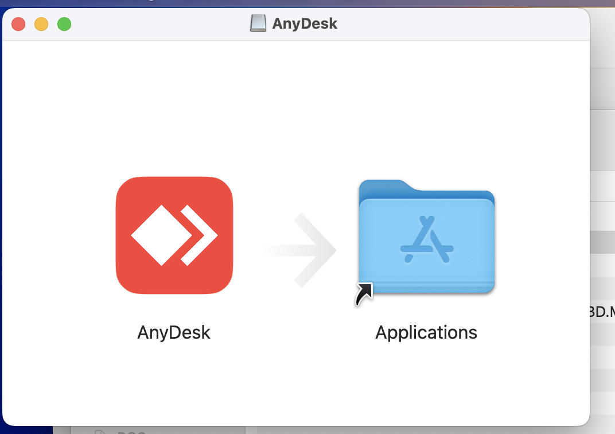The height and width of the screenshot is (434, 615).
Task: Select the "Applications" label beneath the folder
Action: (x=426, y=332)
